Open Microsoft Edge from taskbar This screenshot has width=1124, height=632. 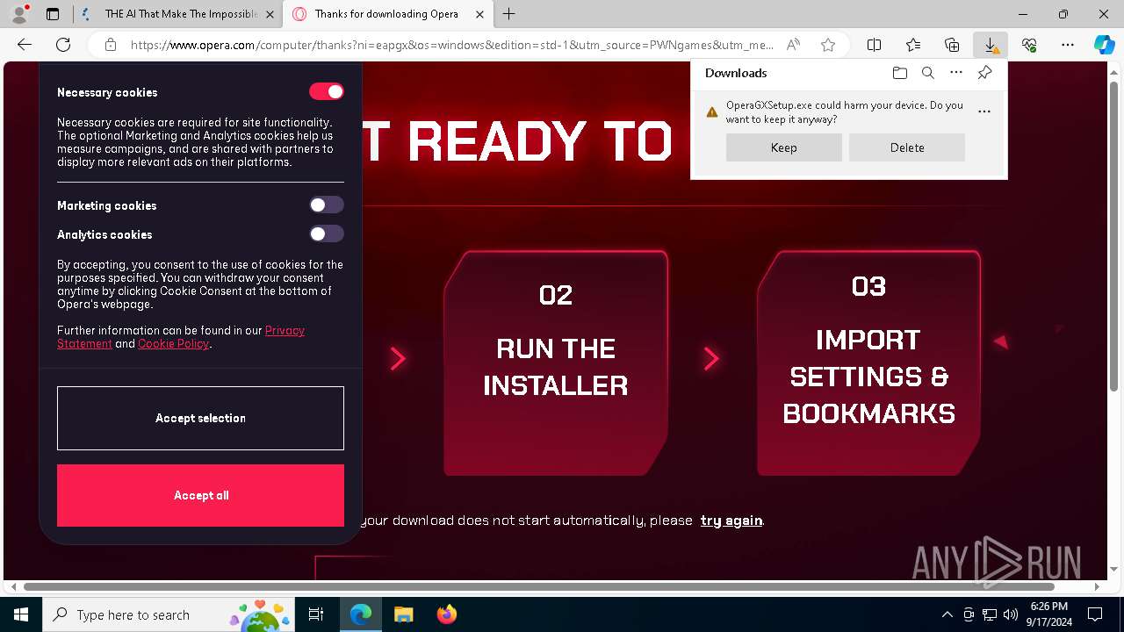(x=361, y=614)
